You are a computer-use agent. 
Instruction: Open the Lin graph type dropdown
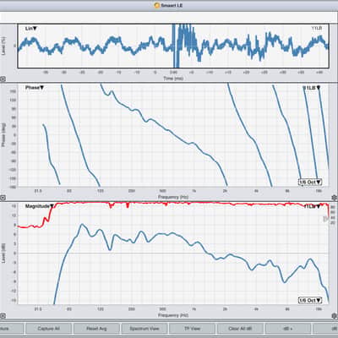click(x=31, y=29)
